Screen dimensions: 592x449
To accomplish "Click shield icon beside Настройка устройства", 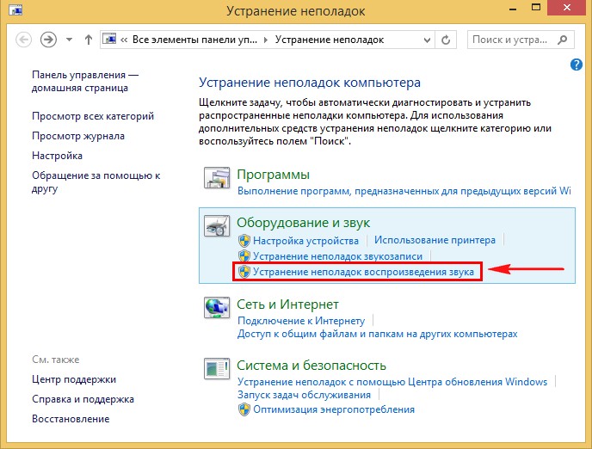I will pyautogui.click(x=244, y=240).
